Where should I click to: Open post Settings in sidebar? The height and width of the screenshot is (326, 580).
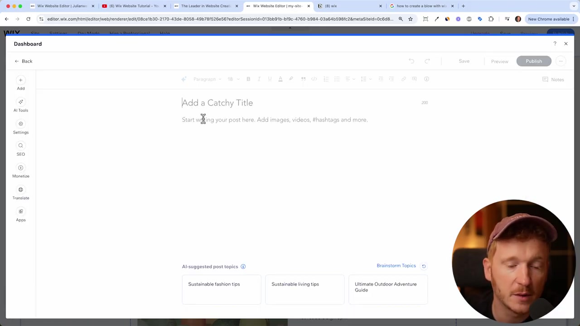[x=20, y=128]
